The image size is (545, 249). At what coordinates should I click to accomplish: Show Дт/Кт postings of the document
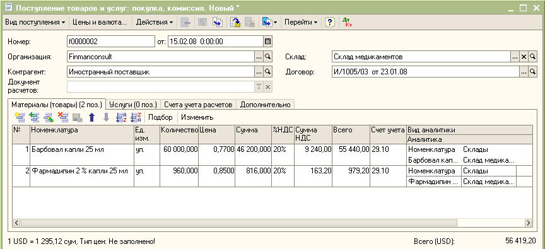[347, 22]
